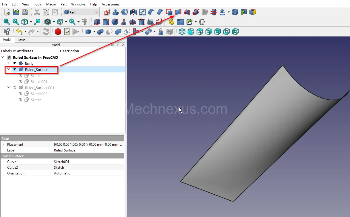350x217 pixels.
Task: Collapse the Ruled_Surface001 tree node
Action: [8, 88]
